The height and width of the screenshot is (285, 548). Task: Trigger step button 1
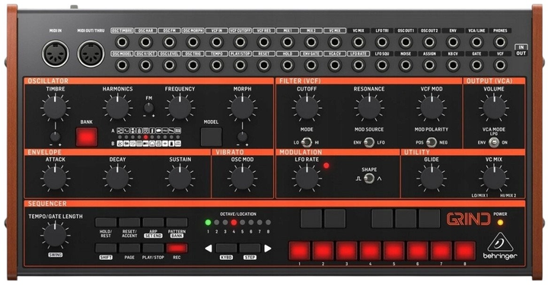(x=300, y=251)
